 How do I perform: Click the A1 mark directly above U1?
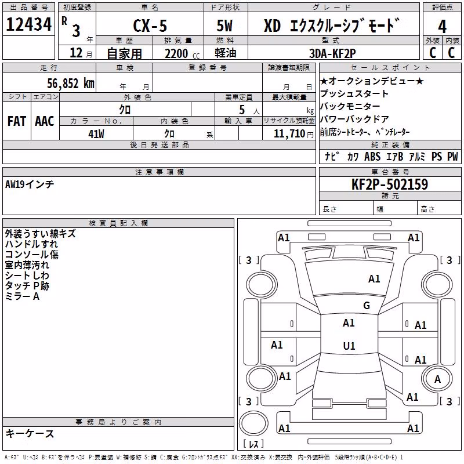349,323
